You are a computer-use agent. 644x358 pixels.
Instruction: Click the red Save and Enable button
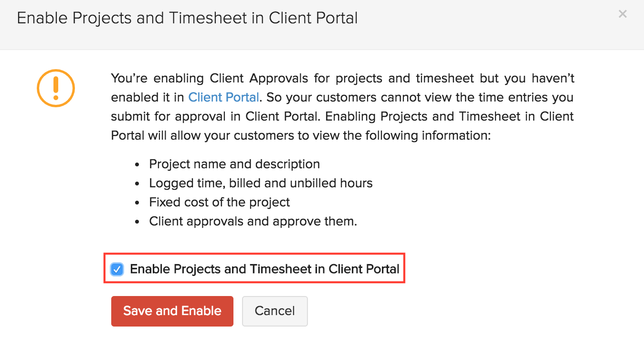[x=172, y=311]
